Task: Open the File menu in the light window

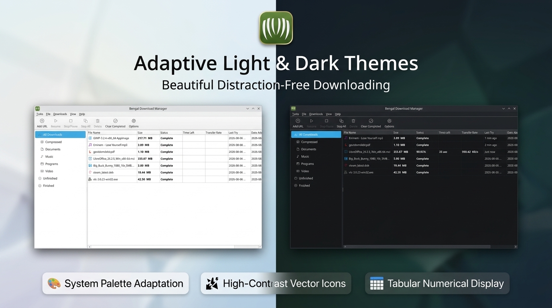Action: pyautogui.click(x=48, y=114)
